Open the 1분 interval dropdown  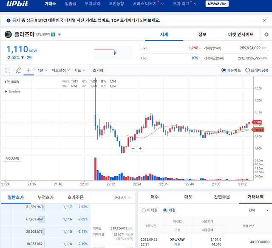(42, 70)
